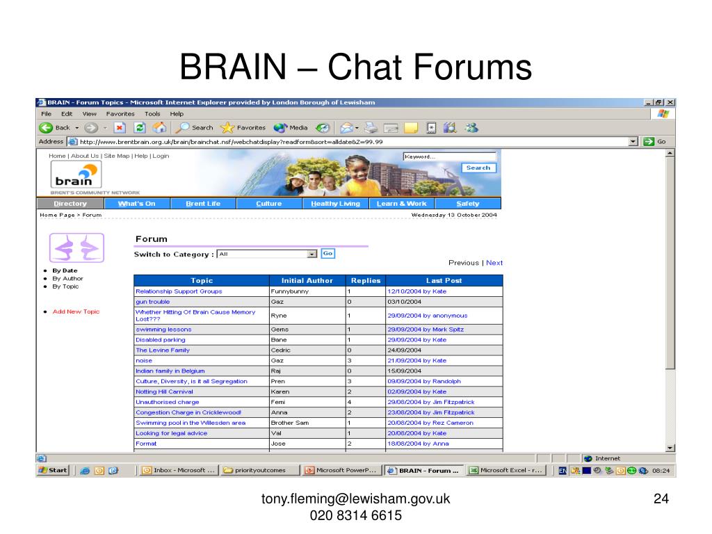
Task: Open the Help menu
Action: (177, 114)
